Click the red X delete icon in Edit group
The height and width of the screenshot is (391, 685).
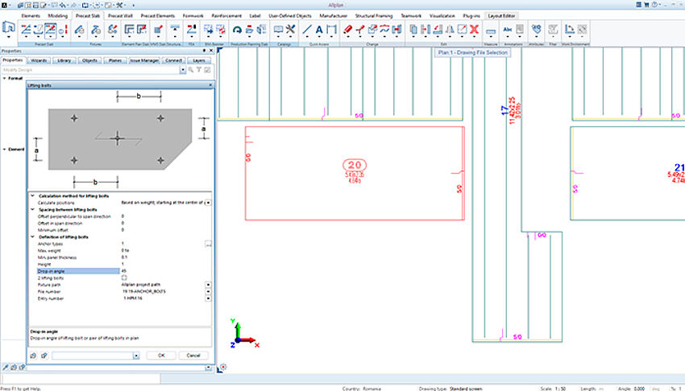[474, 31]
